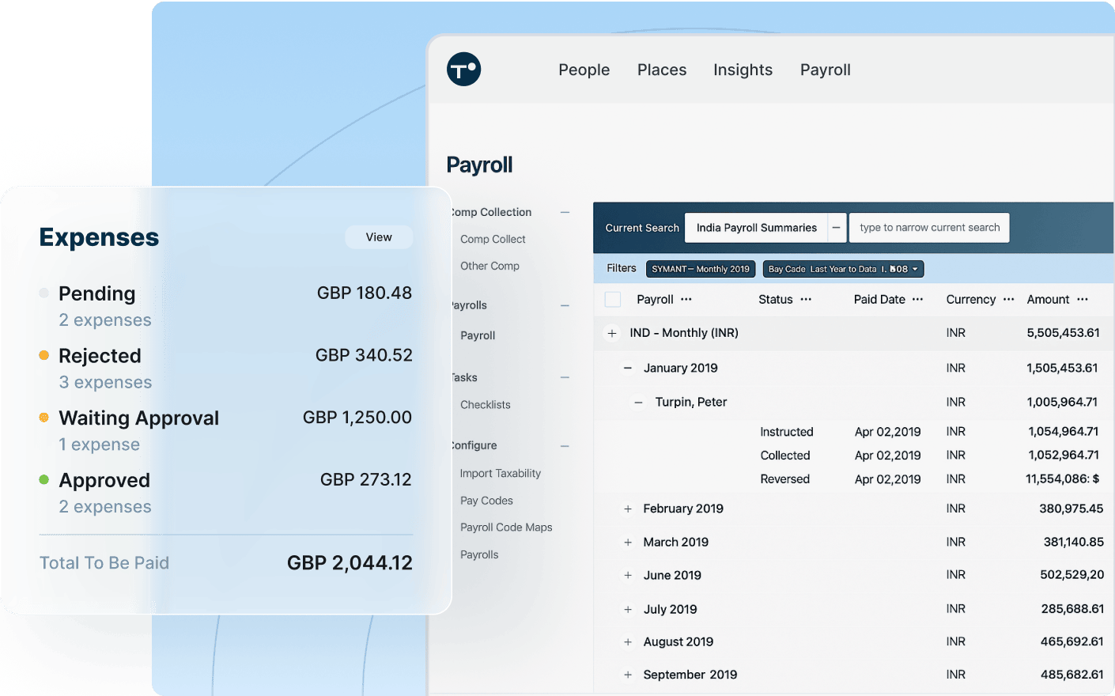Collapse the January 2019 row
This screenshot has width=1115, height=696.
pos(628,368)
